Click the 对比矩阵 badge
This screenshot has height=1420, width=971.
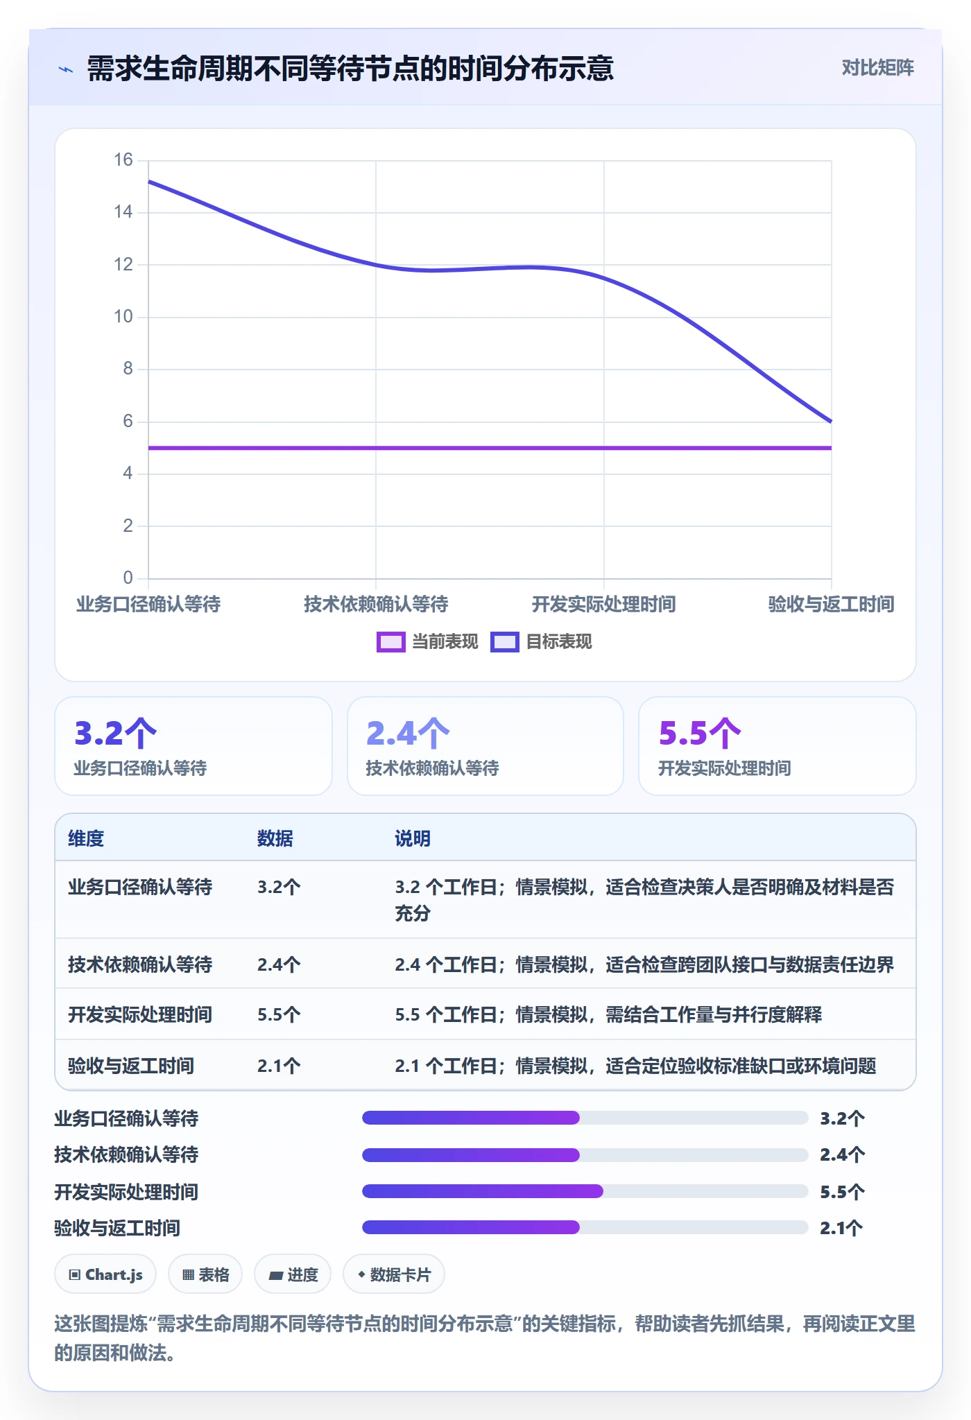877,68
